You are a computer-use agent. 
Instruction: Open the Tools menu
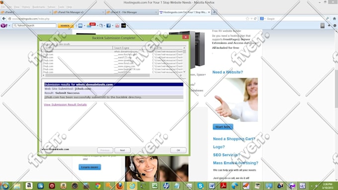(61, 7)
